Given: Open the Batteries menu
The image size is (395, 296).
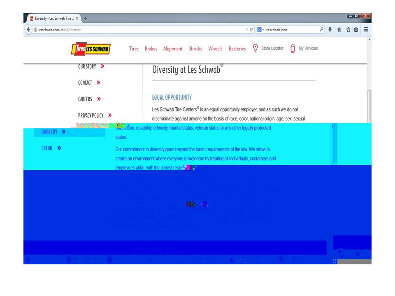Looking at the screenshot, I should click(x=237, y=49).
